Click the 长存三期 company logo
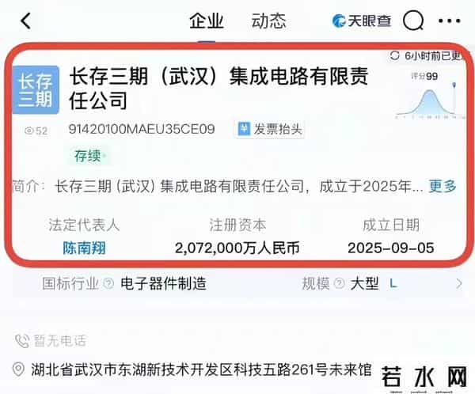Image resolution: width=475 pixels, height=394 pixels. click(36, 89)
